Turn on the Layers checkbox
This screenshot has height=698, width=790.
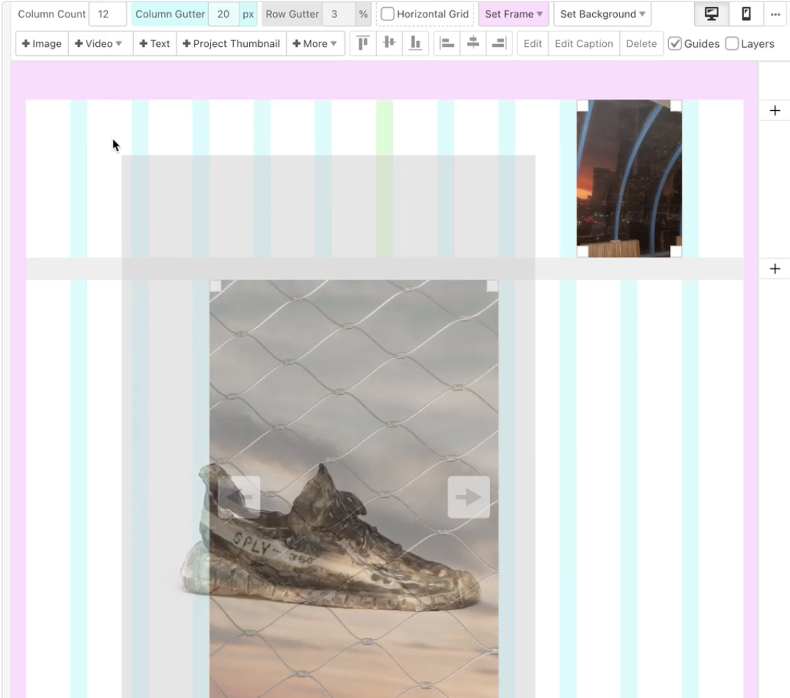[x=731, y=44]
